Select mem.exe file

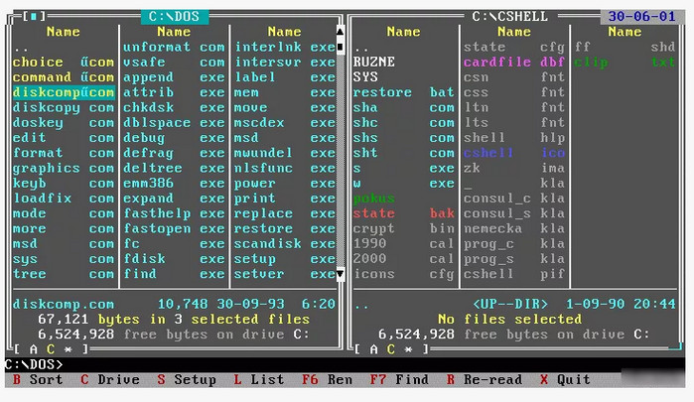(x=285, y=92)
